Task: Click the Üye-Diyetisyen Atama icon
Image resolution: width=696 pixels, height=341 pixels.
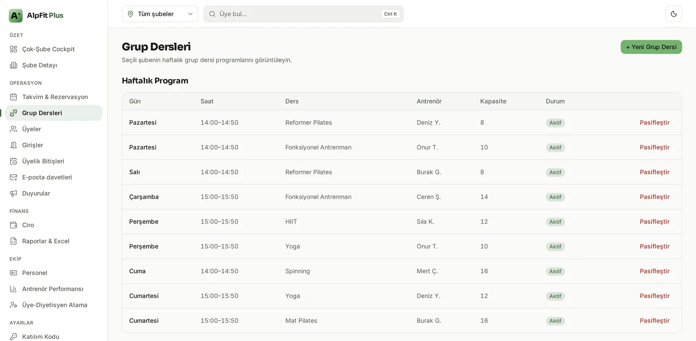Action: [x=13, y=305]
